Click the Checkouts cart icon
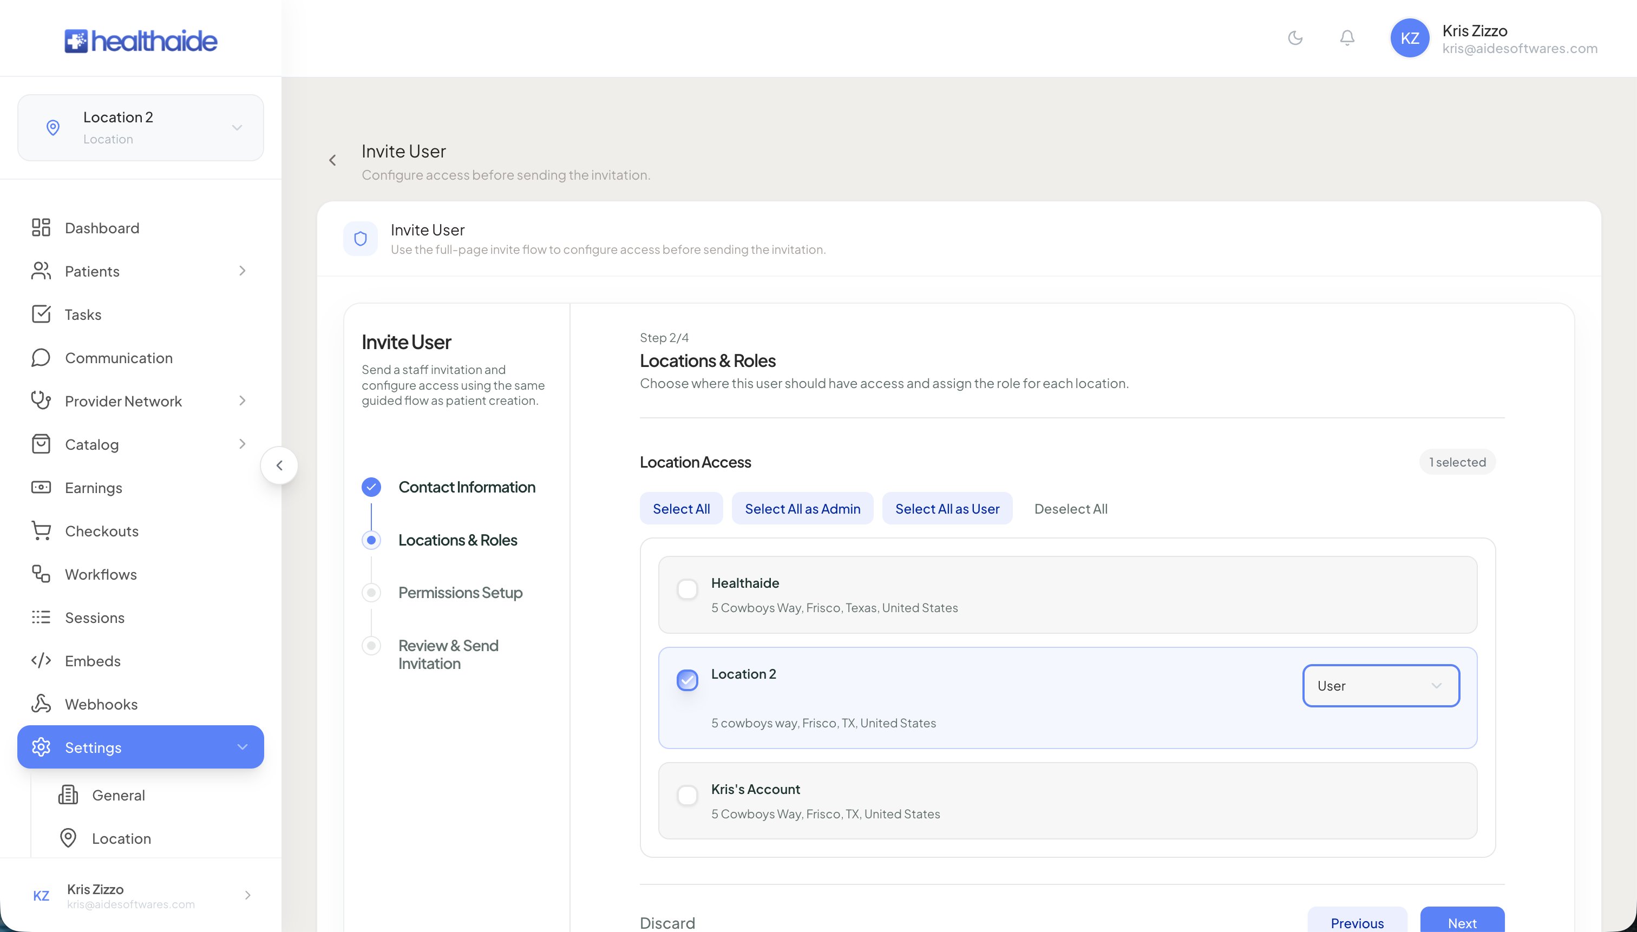 coord(41,530)
